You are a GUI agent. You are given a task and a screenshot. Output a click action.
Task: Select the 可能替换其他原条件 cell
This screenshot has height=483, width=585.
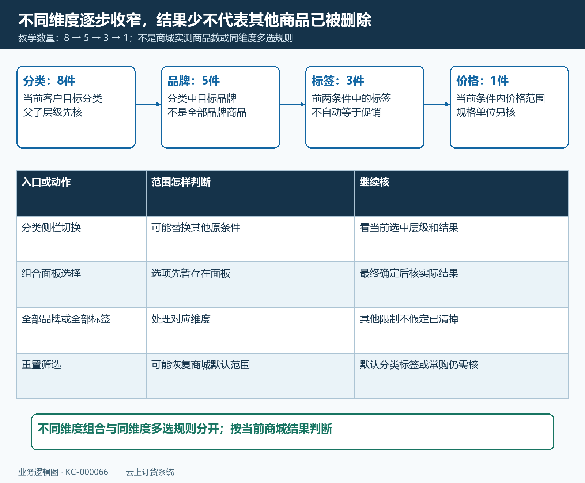tap(250, 239)
